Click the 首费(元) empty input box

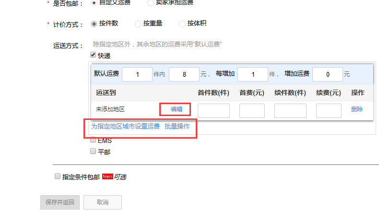[252, 111]
